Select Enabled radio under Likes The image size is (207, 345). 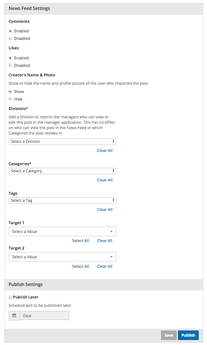[x=10, y=58]
